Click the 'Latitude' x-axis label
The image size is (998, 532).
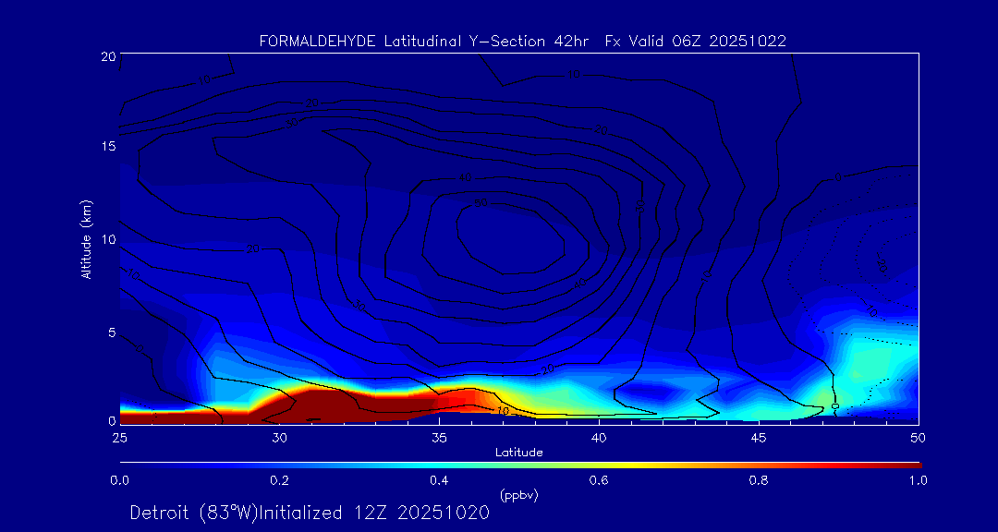518,453
